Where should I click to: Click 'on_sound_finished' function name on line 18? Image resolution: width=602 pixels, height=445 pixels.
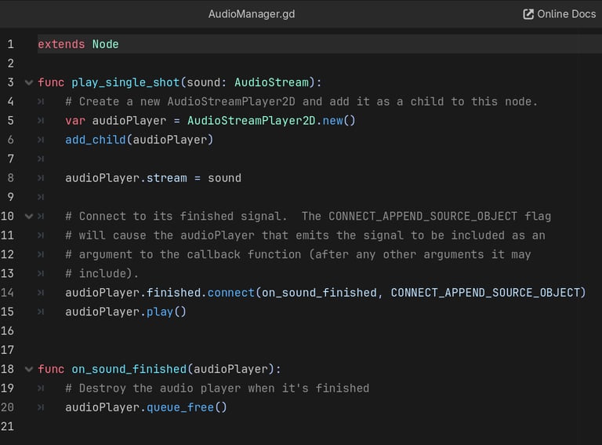(129, 369)
